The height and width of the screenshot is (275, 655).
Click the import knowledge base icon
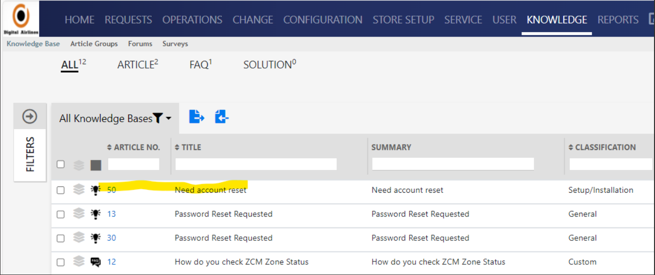pos(222,117)
